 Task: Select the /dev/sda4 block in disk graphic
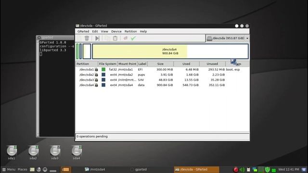(x=170, y=51)
